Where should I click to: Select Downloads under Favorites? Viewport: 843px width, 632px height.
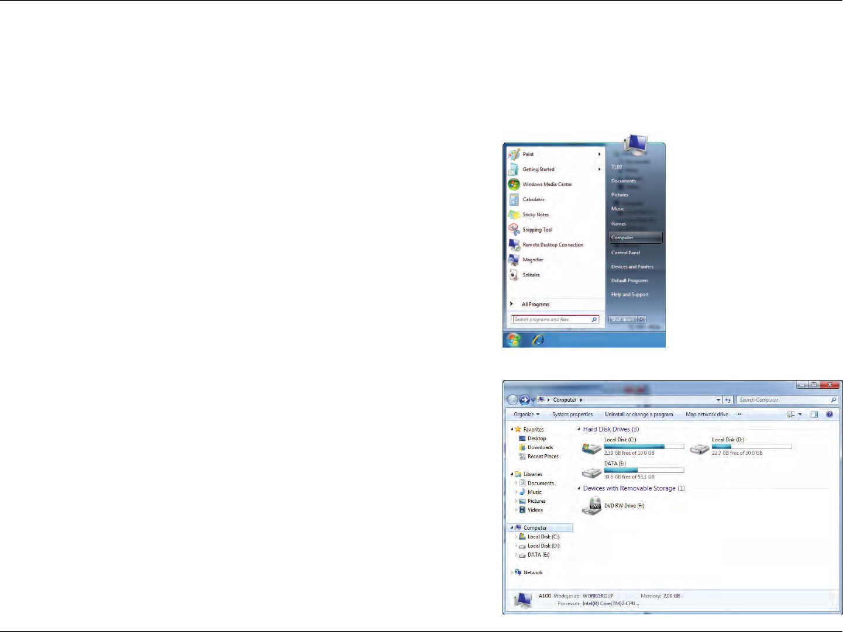coord(536,447)
